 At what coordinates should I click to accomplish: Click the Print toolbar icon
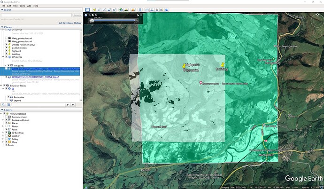(x=152, y=10)
